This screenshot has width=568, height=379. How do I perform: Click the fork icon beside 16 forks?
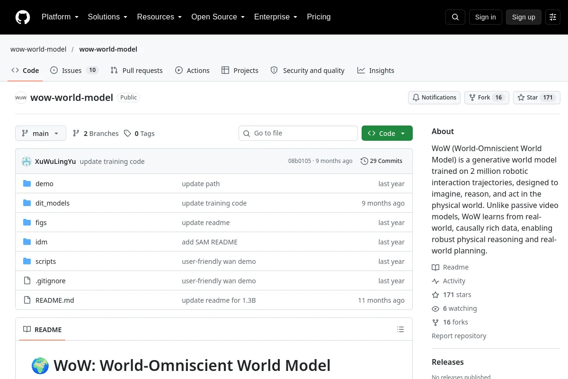point(435,322)
